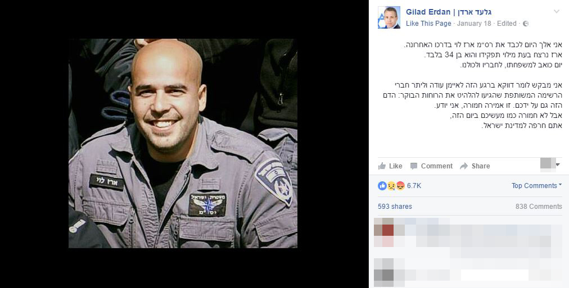569x288 pixels.
Task: Click the Comment speech bubble icon
Action: point(414,166)
